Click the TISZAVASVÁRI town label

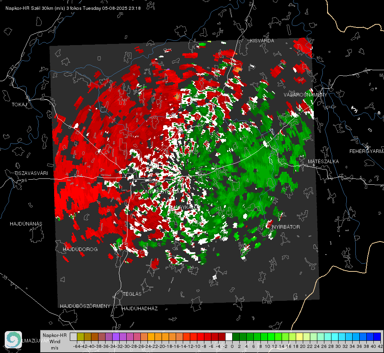pyautogui.click(x=31, y=173)
